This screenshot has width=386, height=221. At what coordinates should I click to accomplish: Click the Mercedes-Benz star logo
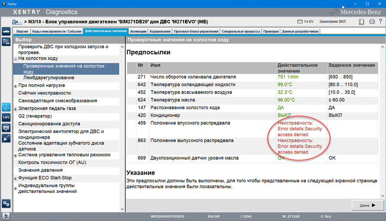click(334, 12)
